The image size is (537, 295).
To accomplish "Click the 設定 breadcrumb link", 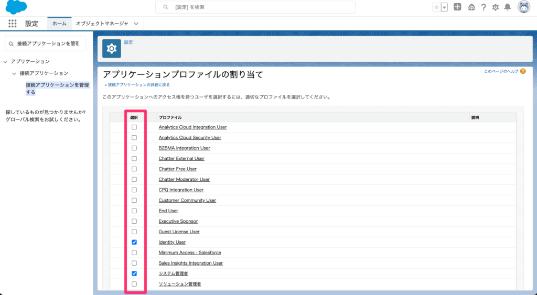I will [128, 42].
